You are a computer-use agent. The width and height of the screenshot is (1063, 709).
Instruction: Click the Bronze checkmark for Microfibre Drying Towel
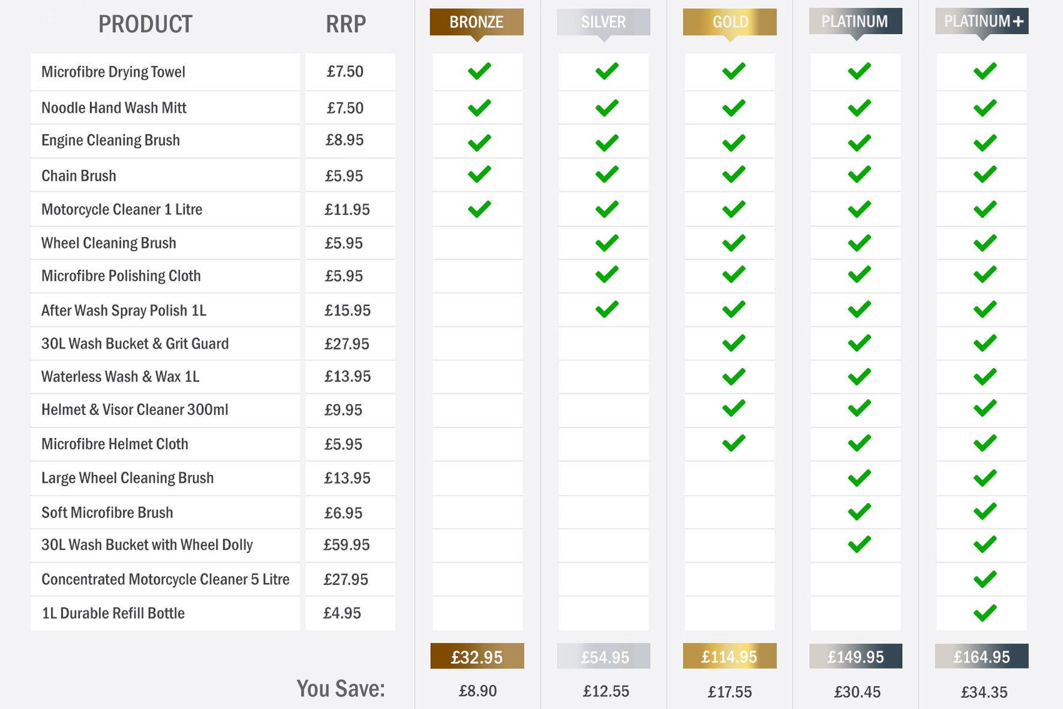click(479, 71)
